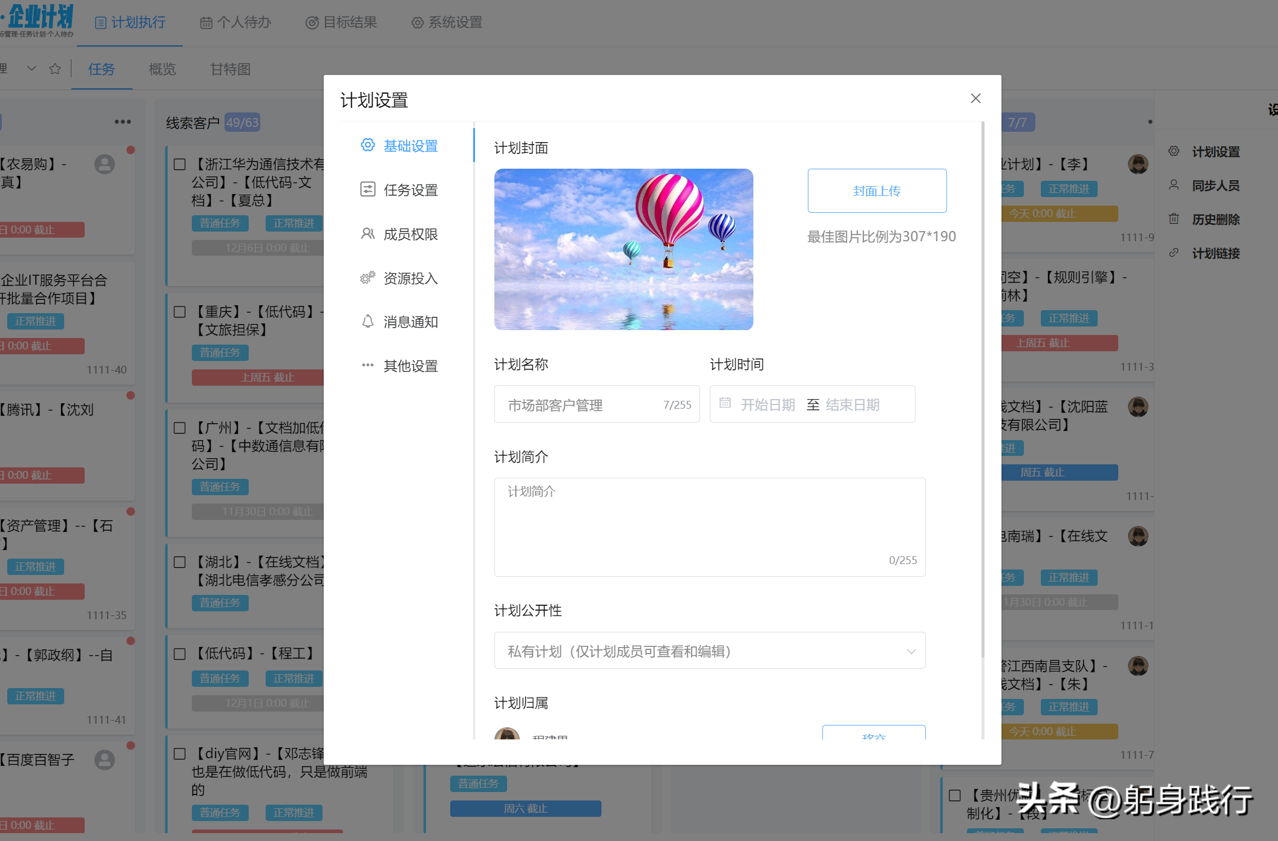This screenshot has width=1278, height=841.
Task: Click the 任务设置 sidebar icon
Action: [x=367, y=189]
